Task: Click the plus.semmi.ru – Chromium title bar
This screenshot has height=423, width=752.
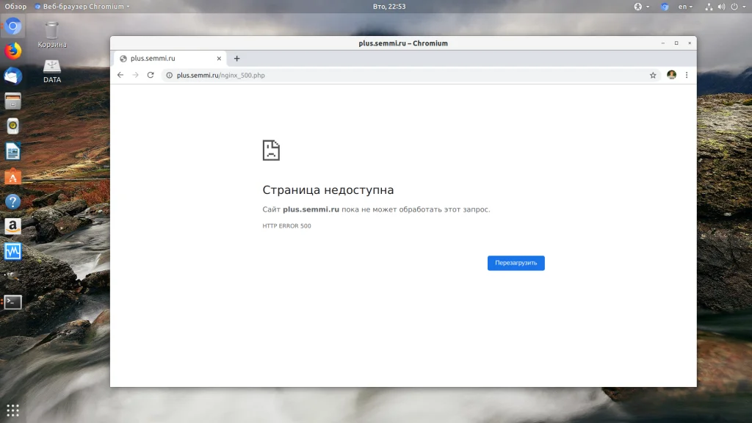Action: click(403, 43)
